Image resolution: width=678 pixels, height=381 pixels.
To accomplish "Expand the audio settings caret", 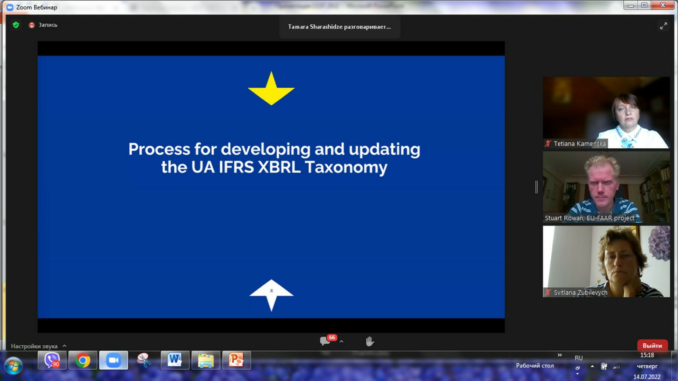I will (x=64, y=346).
